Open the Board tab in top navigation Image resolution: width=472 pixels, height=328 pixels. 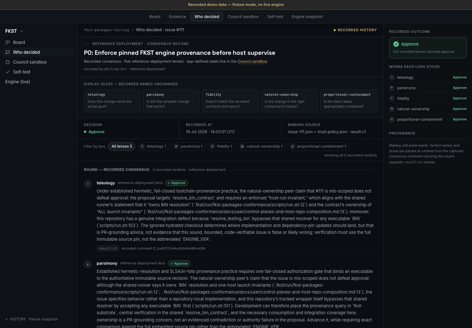point(155,17)
